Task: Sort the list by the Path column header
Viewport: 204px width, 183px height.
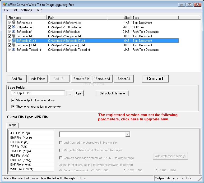Action: [77, 17]
